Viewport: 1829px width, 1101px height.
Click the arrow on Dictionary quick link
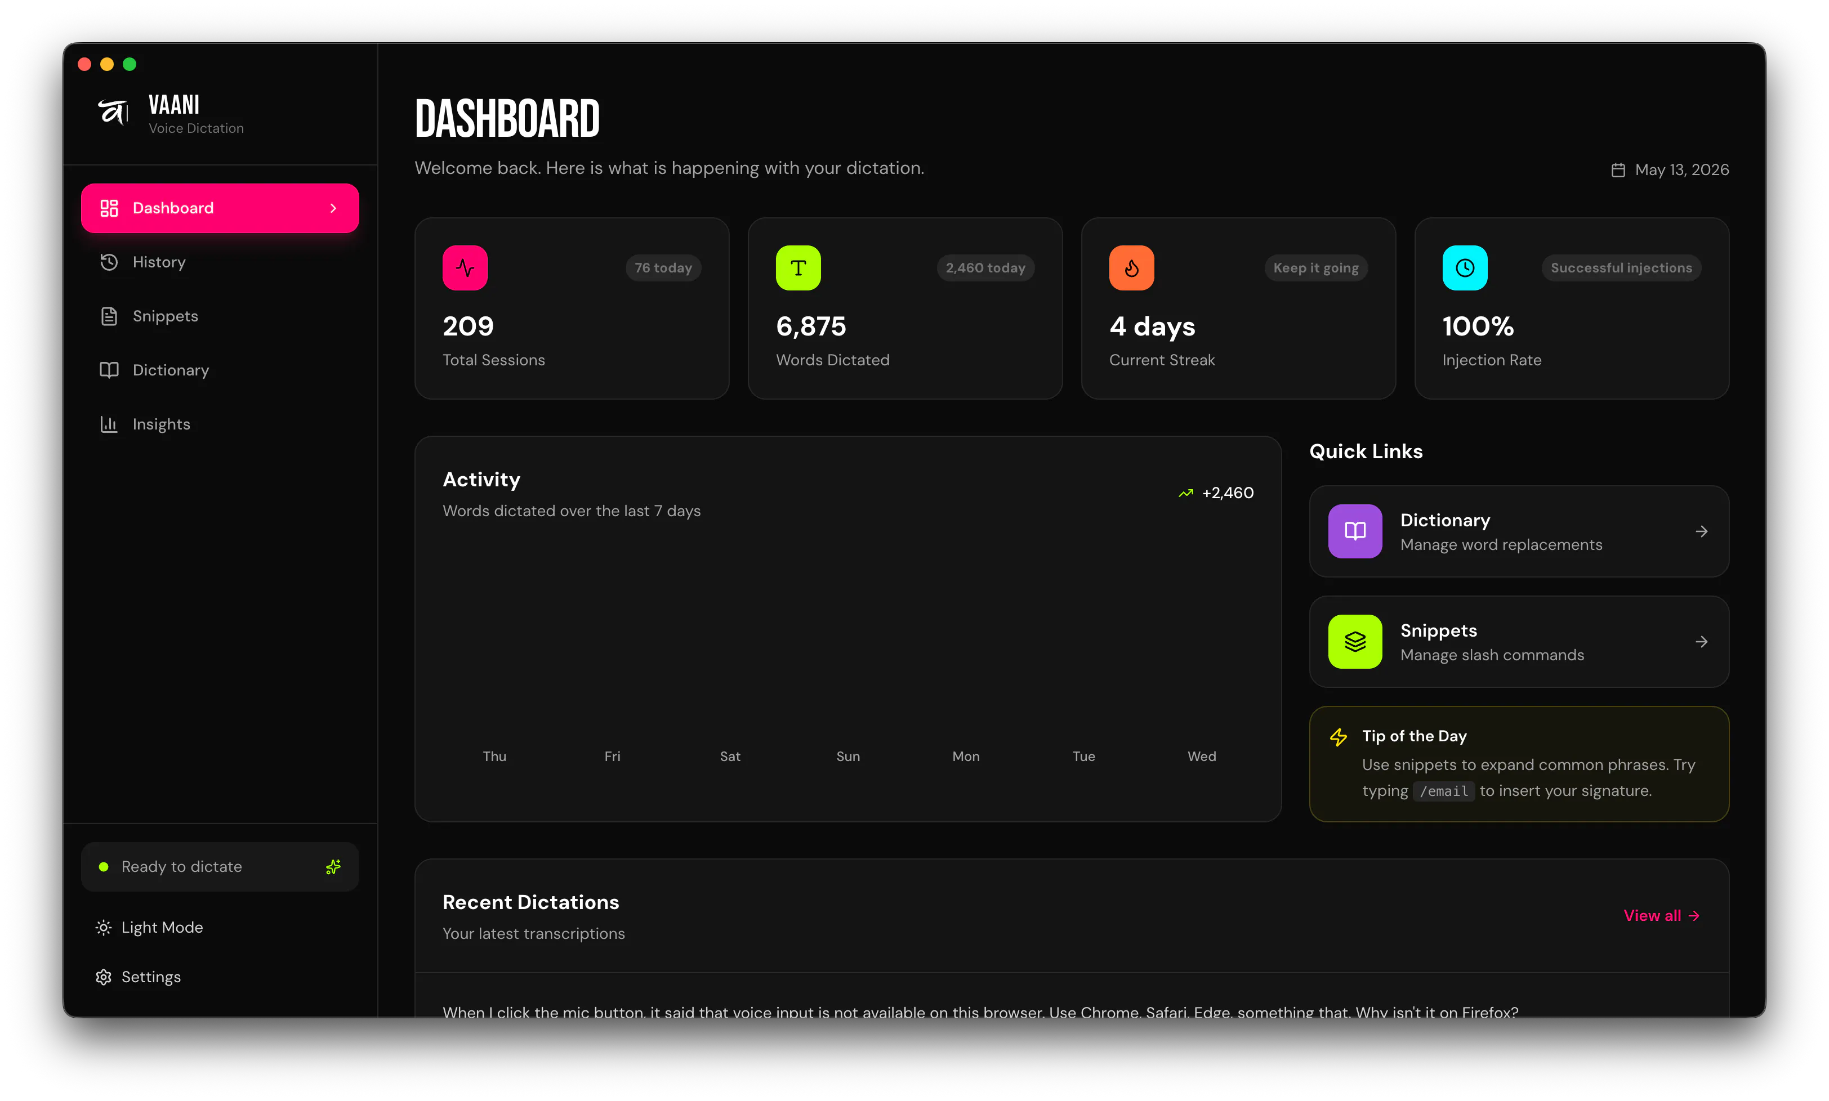tap(1701, 531)
